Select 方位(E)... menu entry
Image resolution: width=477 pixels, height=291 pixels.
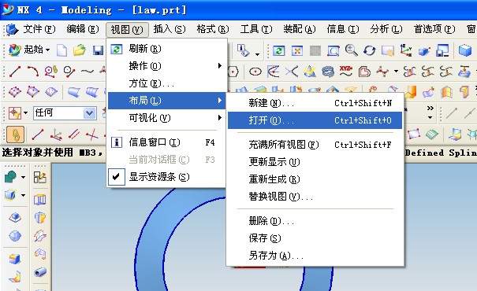tap(166, 83)
